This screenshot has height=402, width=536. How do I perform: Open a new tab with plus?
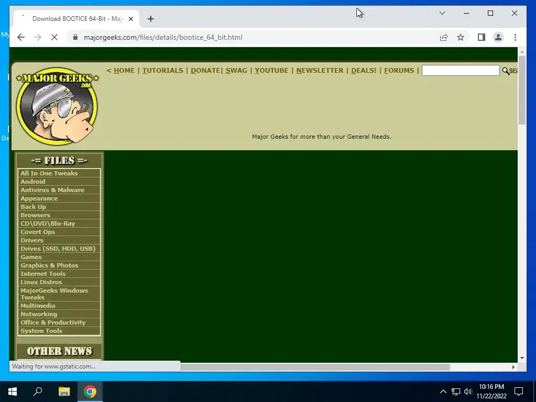point(151,19)
